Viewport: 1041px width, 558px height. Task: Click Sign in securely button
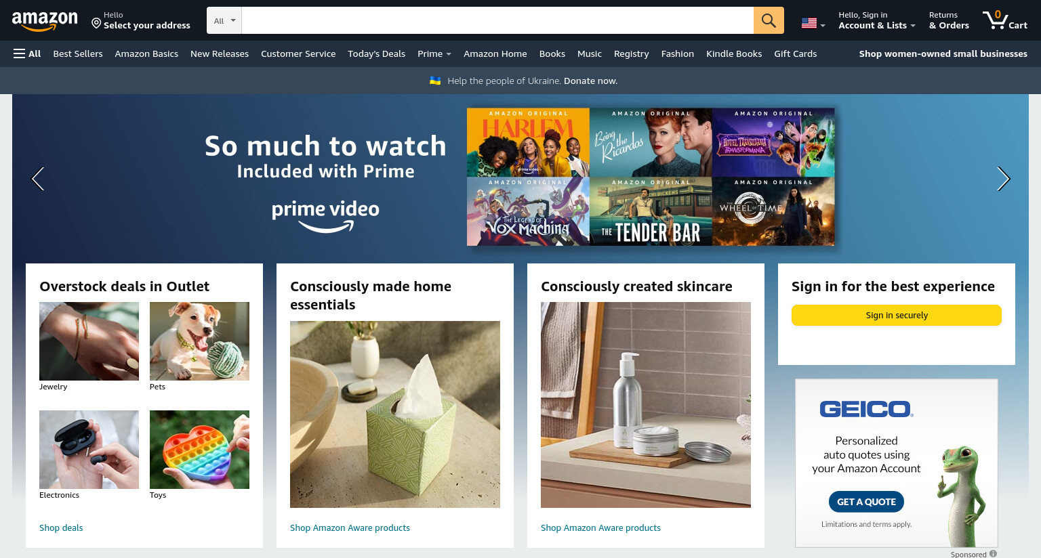pyautogui.click(x=897, y=315)
